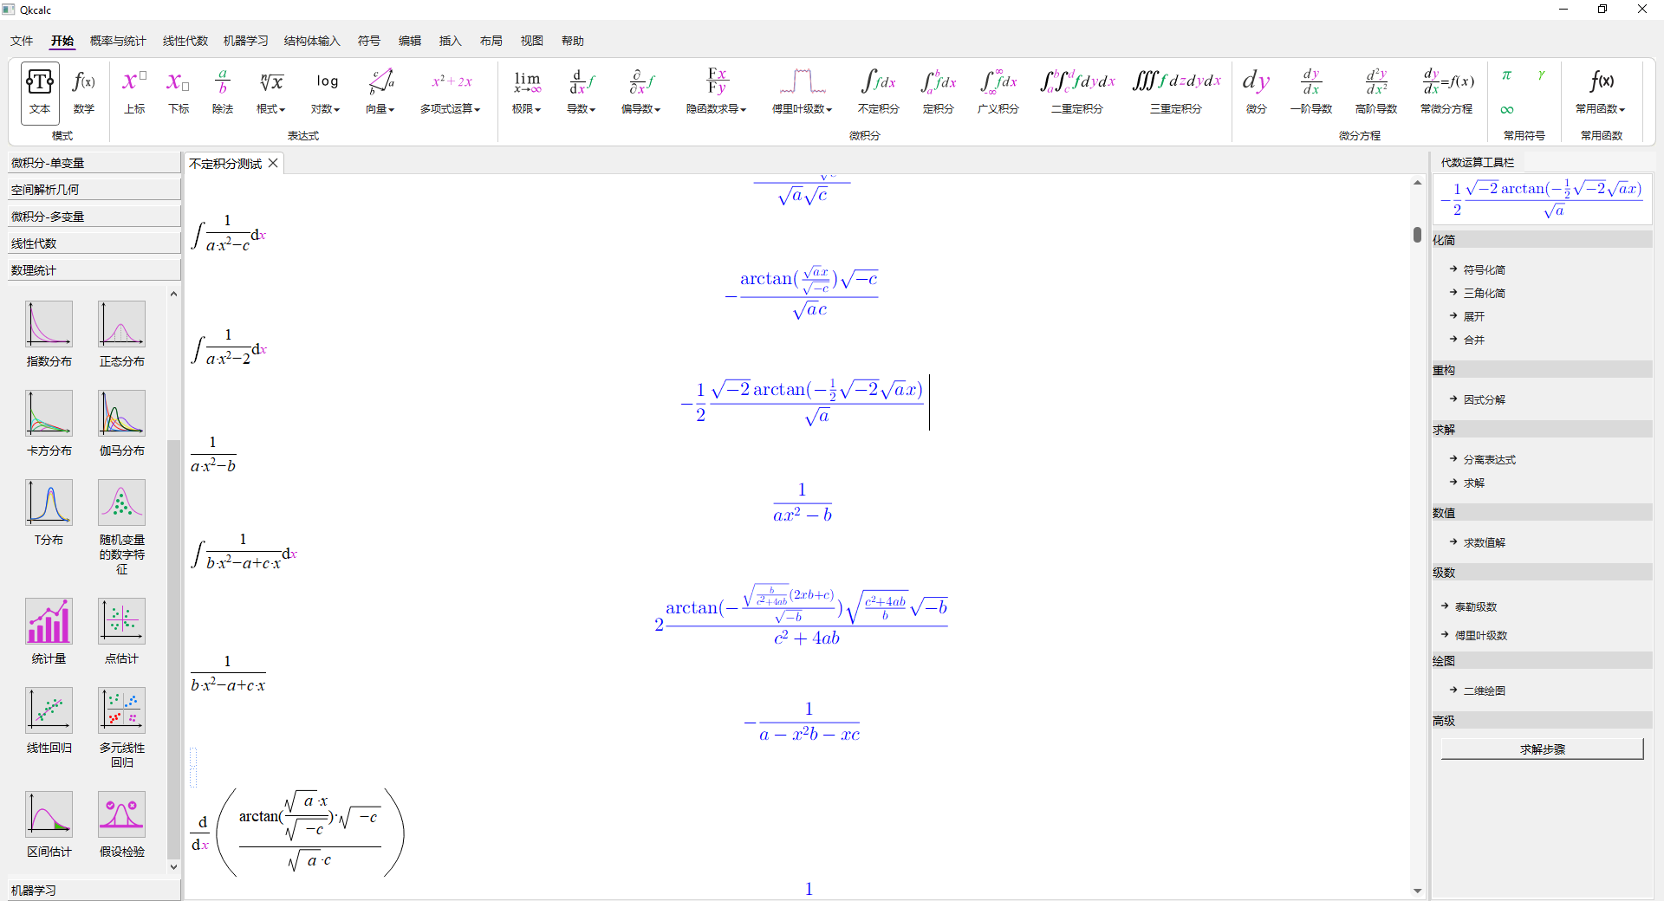Image resolution: width=1664 pixels, height=901 pixels.
Task: Insert the infinity symbol
Action: tap(1507, 110)
